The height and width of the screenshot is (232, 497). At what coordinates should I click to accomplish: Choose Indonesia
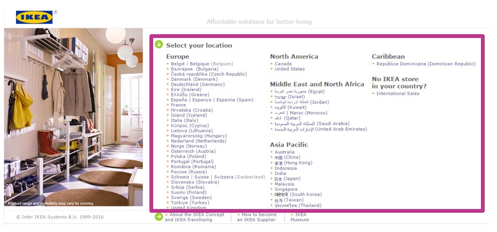(x=285, y=168)
